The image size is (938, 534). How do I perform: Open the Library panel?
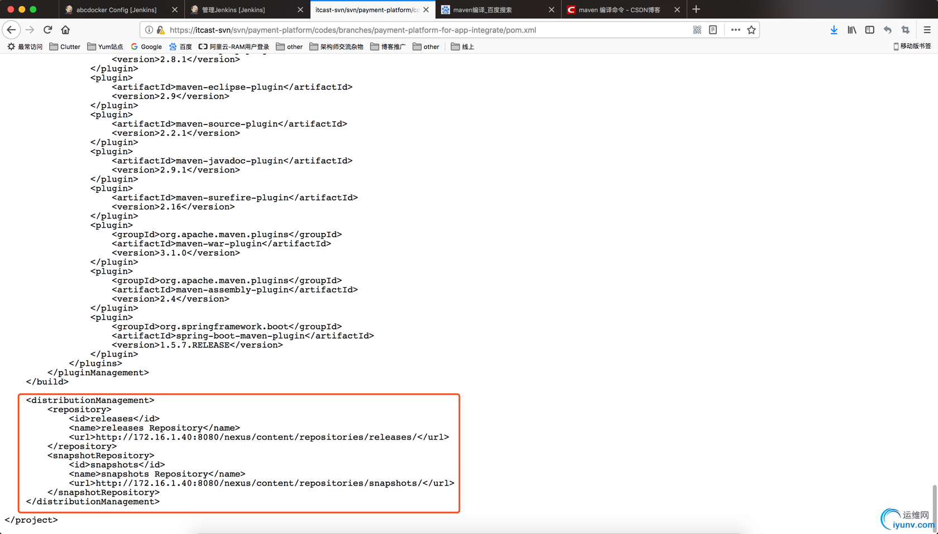click(x=851, y=30)
